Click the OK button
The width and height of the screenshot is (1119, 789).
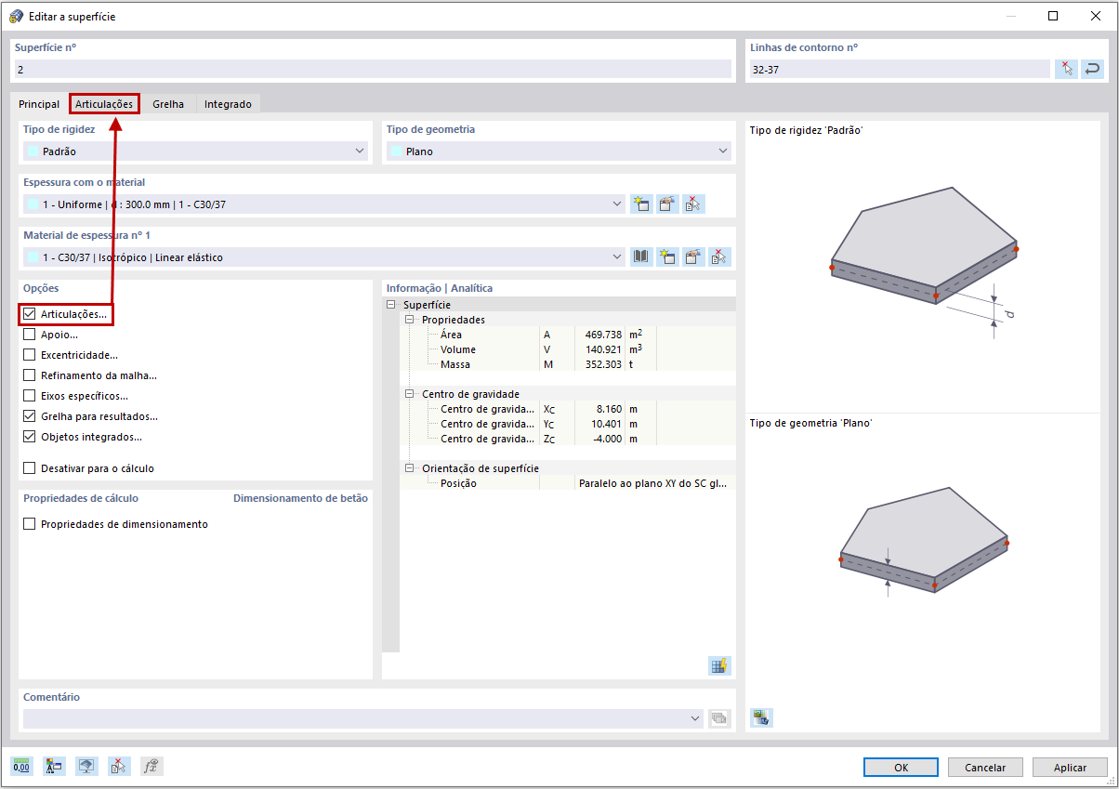pyautogui.click(x=901, y=768)
